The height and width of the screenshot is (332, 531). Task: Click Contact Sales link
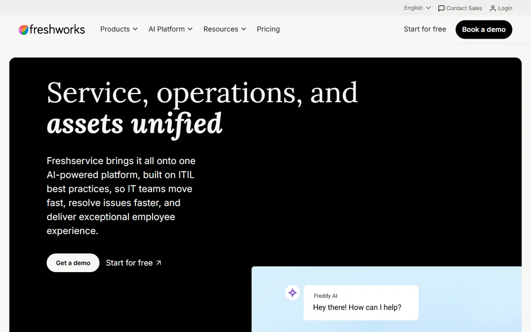[x=460, y=8]
